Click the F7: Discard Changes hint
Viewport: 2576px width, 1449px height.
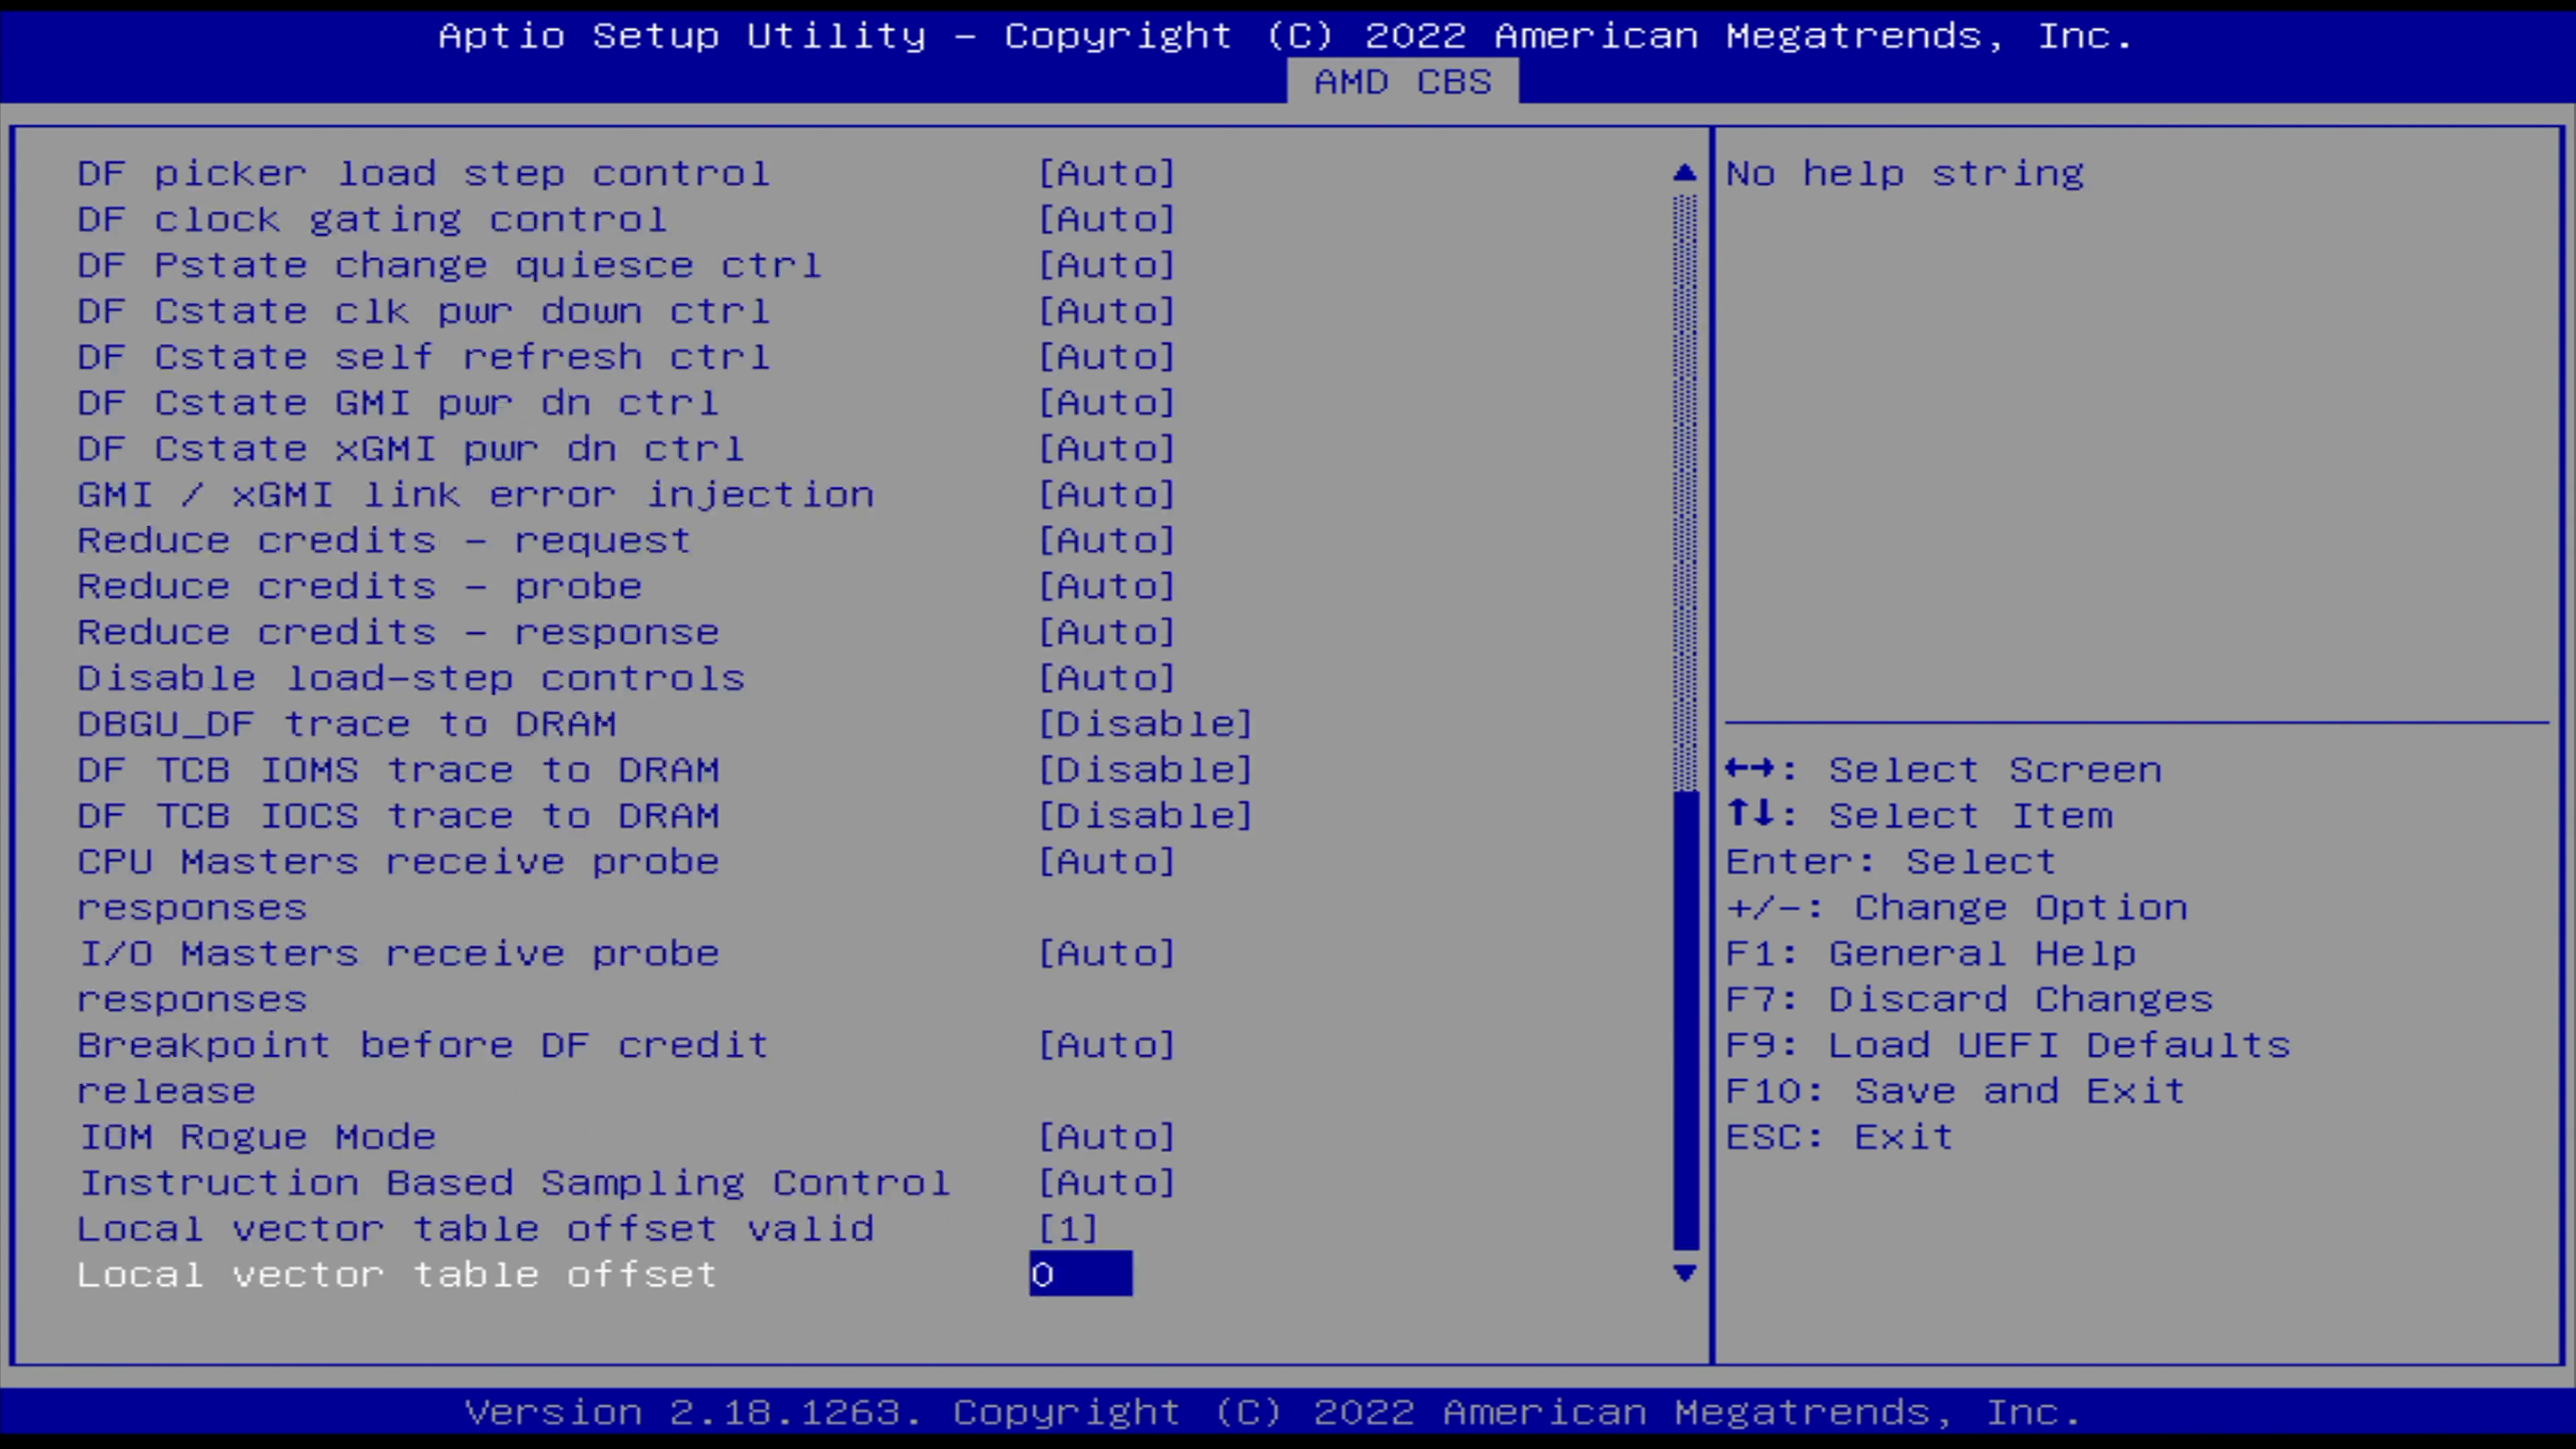coord(1970,1000)
